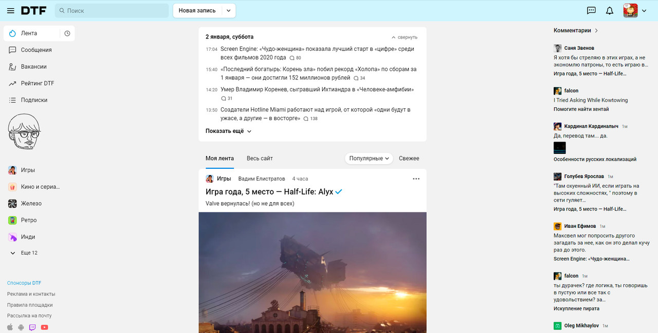
Task: Open commenter Oleg Mikhaylov profile
Action: pyautogui.click(x=582, y=326)
